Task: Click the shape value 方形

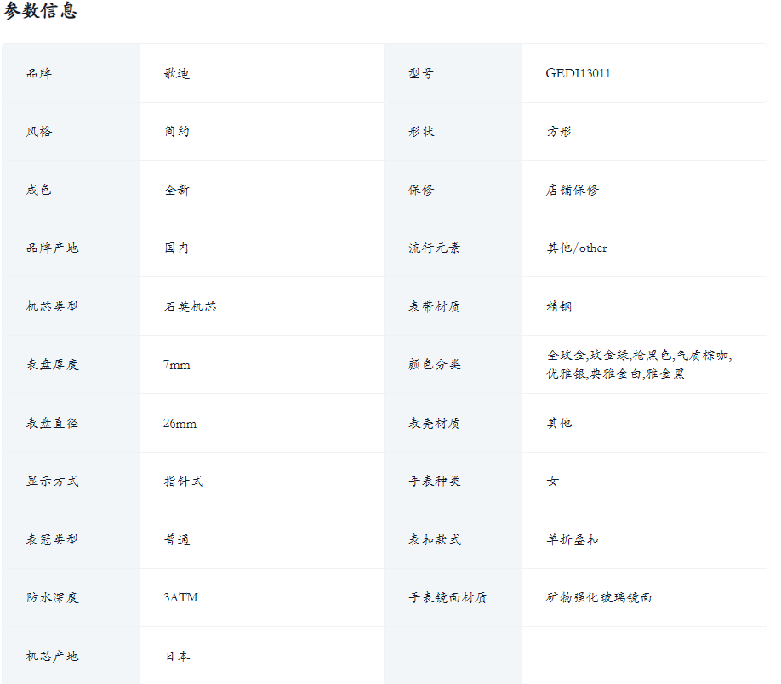Action: 559,132
